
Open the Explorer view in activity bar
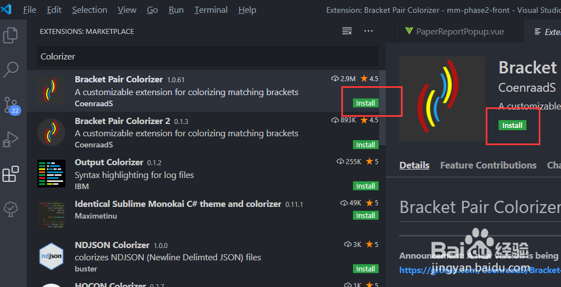[11, 35]
